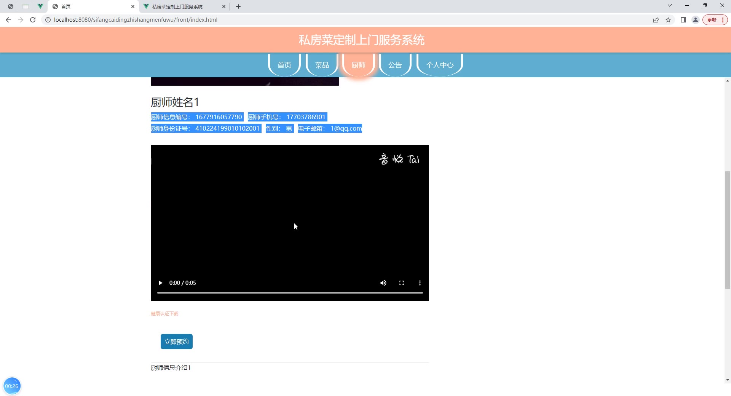This screenshot has width=731, height=396.
Task: Navigate to 菜品 menu item
Action: click(x=322, y=65)
